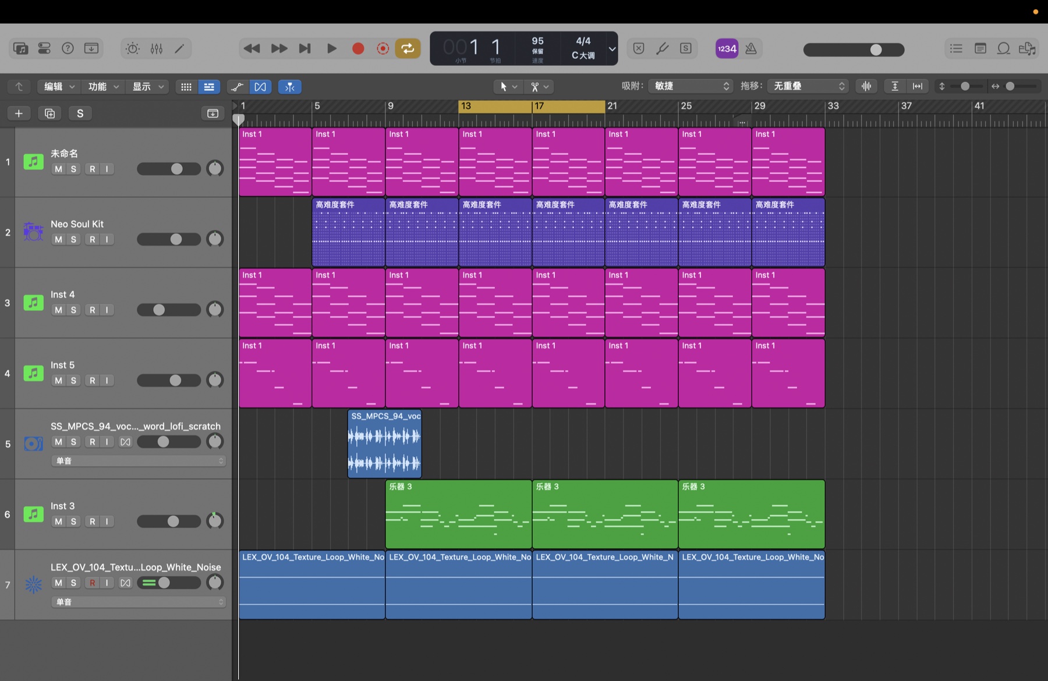
Task: Click the 4/4 time signature
Action: 583,41
